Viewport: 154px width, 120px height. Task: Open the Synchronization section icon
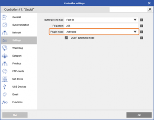[5, 25]
